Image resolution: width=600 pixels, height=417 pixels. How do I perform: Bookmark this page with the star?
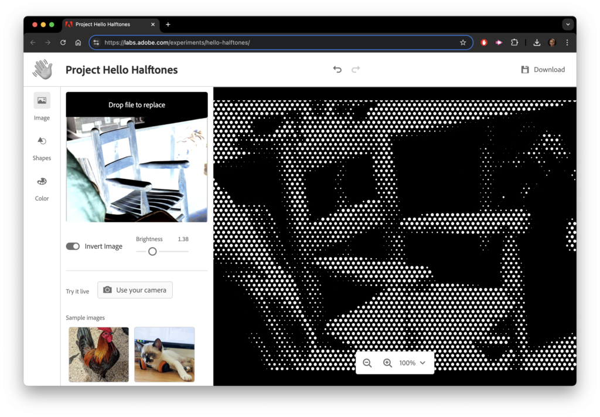click(463, 42)
